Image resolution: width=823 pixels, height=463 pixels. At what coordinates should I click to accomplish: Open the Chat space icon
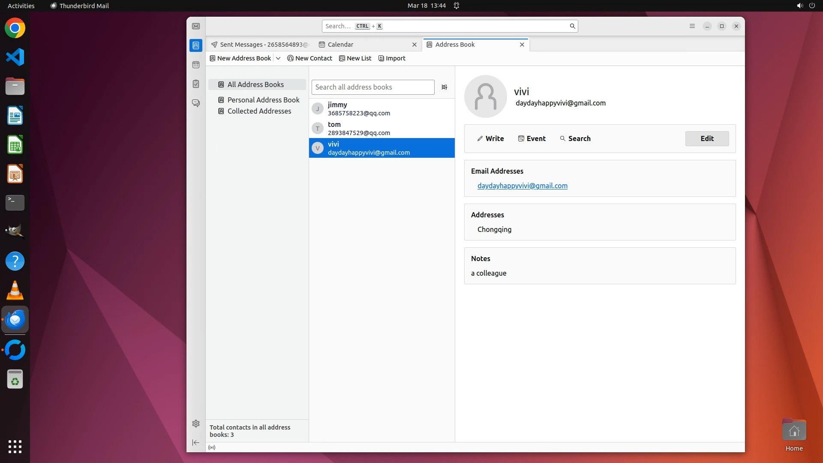(x=196, y=103)
